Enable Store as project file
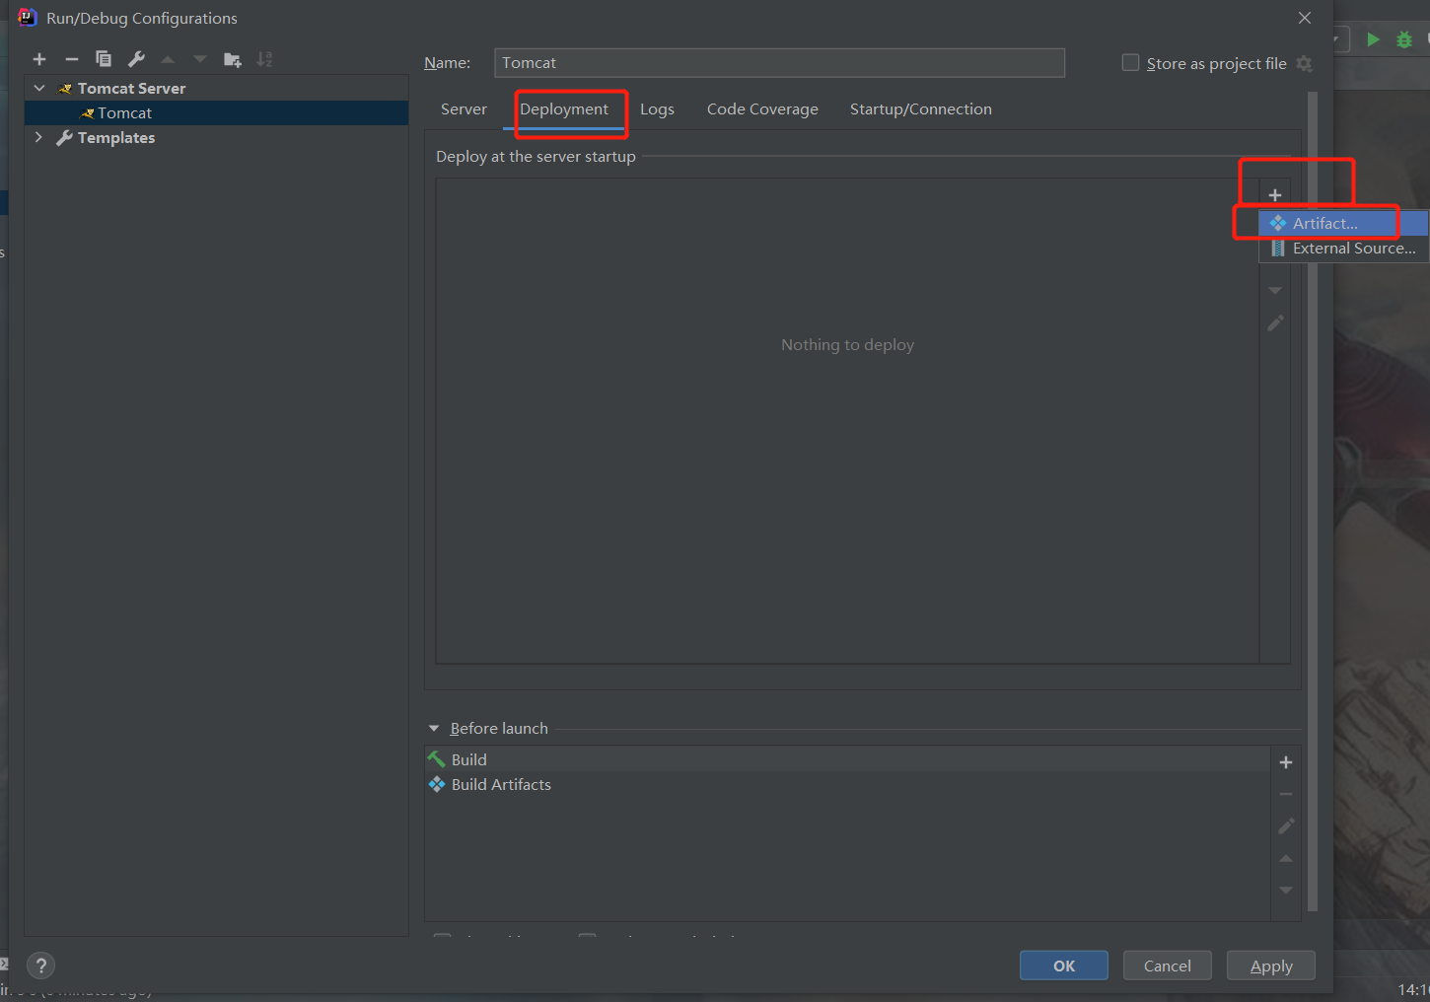Image resolution: width=1430 pixels, height=1002 pixels. [1131, 63]
